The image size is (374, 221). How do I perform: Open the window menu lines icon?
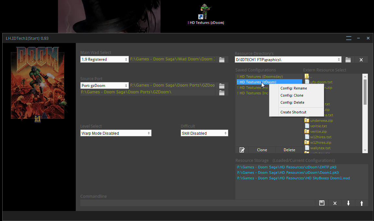pos(348,38)
